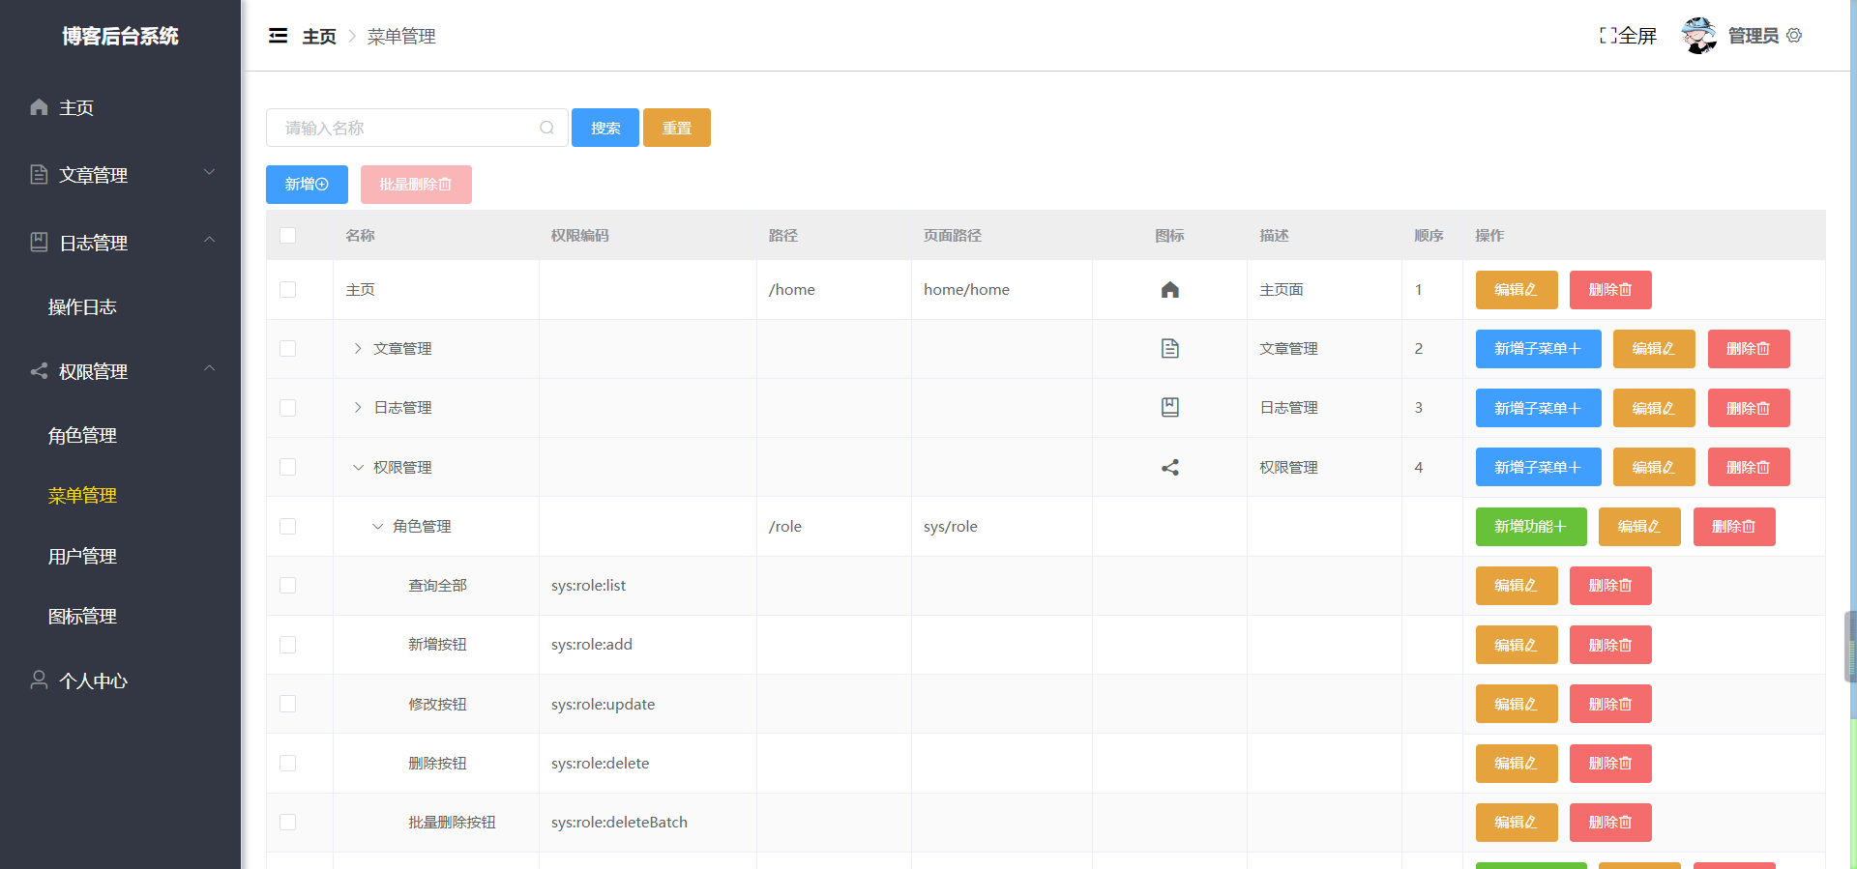The height and width of the screenshot is (869, 1857).
Task: Expand sidebar 文章管理 submenu arrow
Action: click(x=209, y=172)
